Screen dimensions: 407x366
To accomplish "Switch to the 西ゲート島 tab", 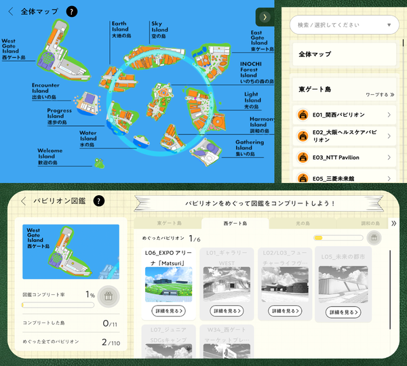I will pyautogui.click(x=235, y=223).
